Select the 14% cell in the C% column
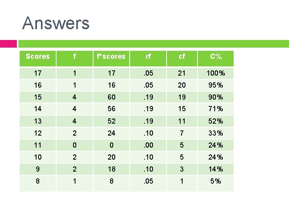289x216 pixels. pyautogui.click(x=216, y=169)
